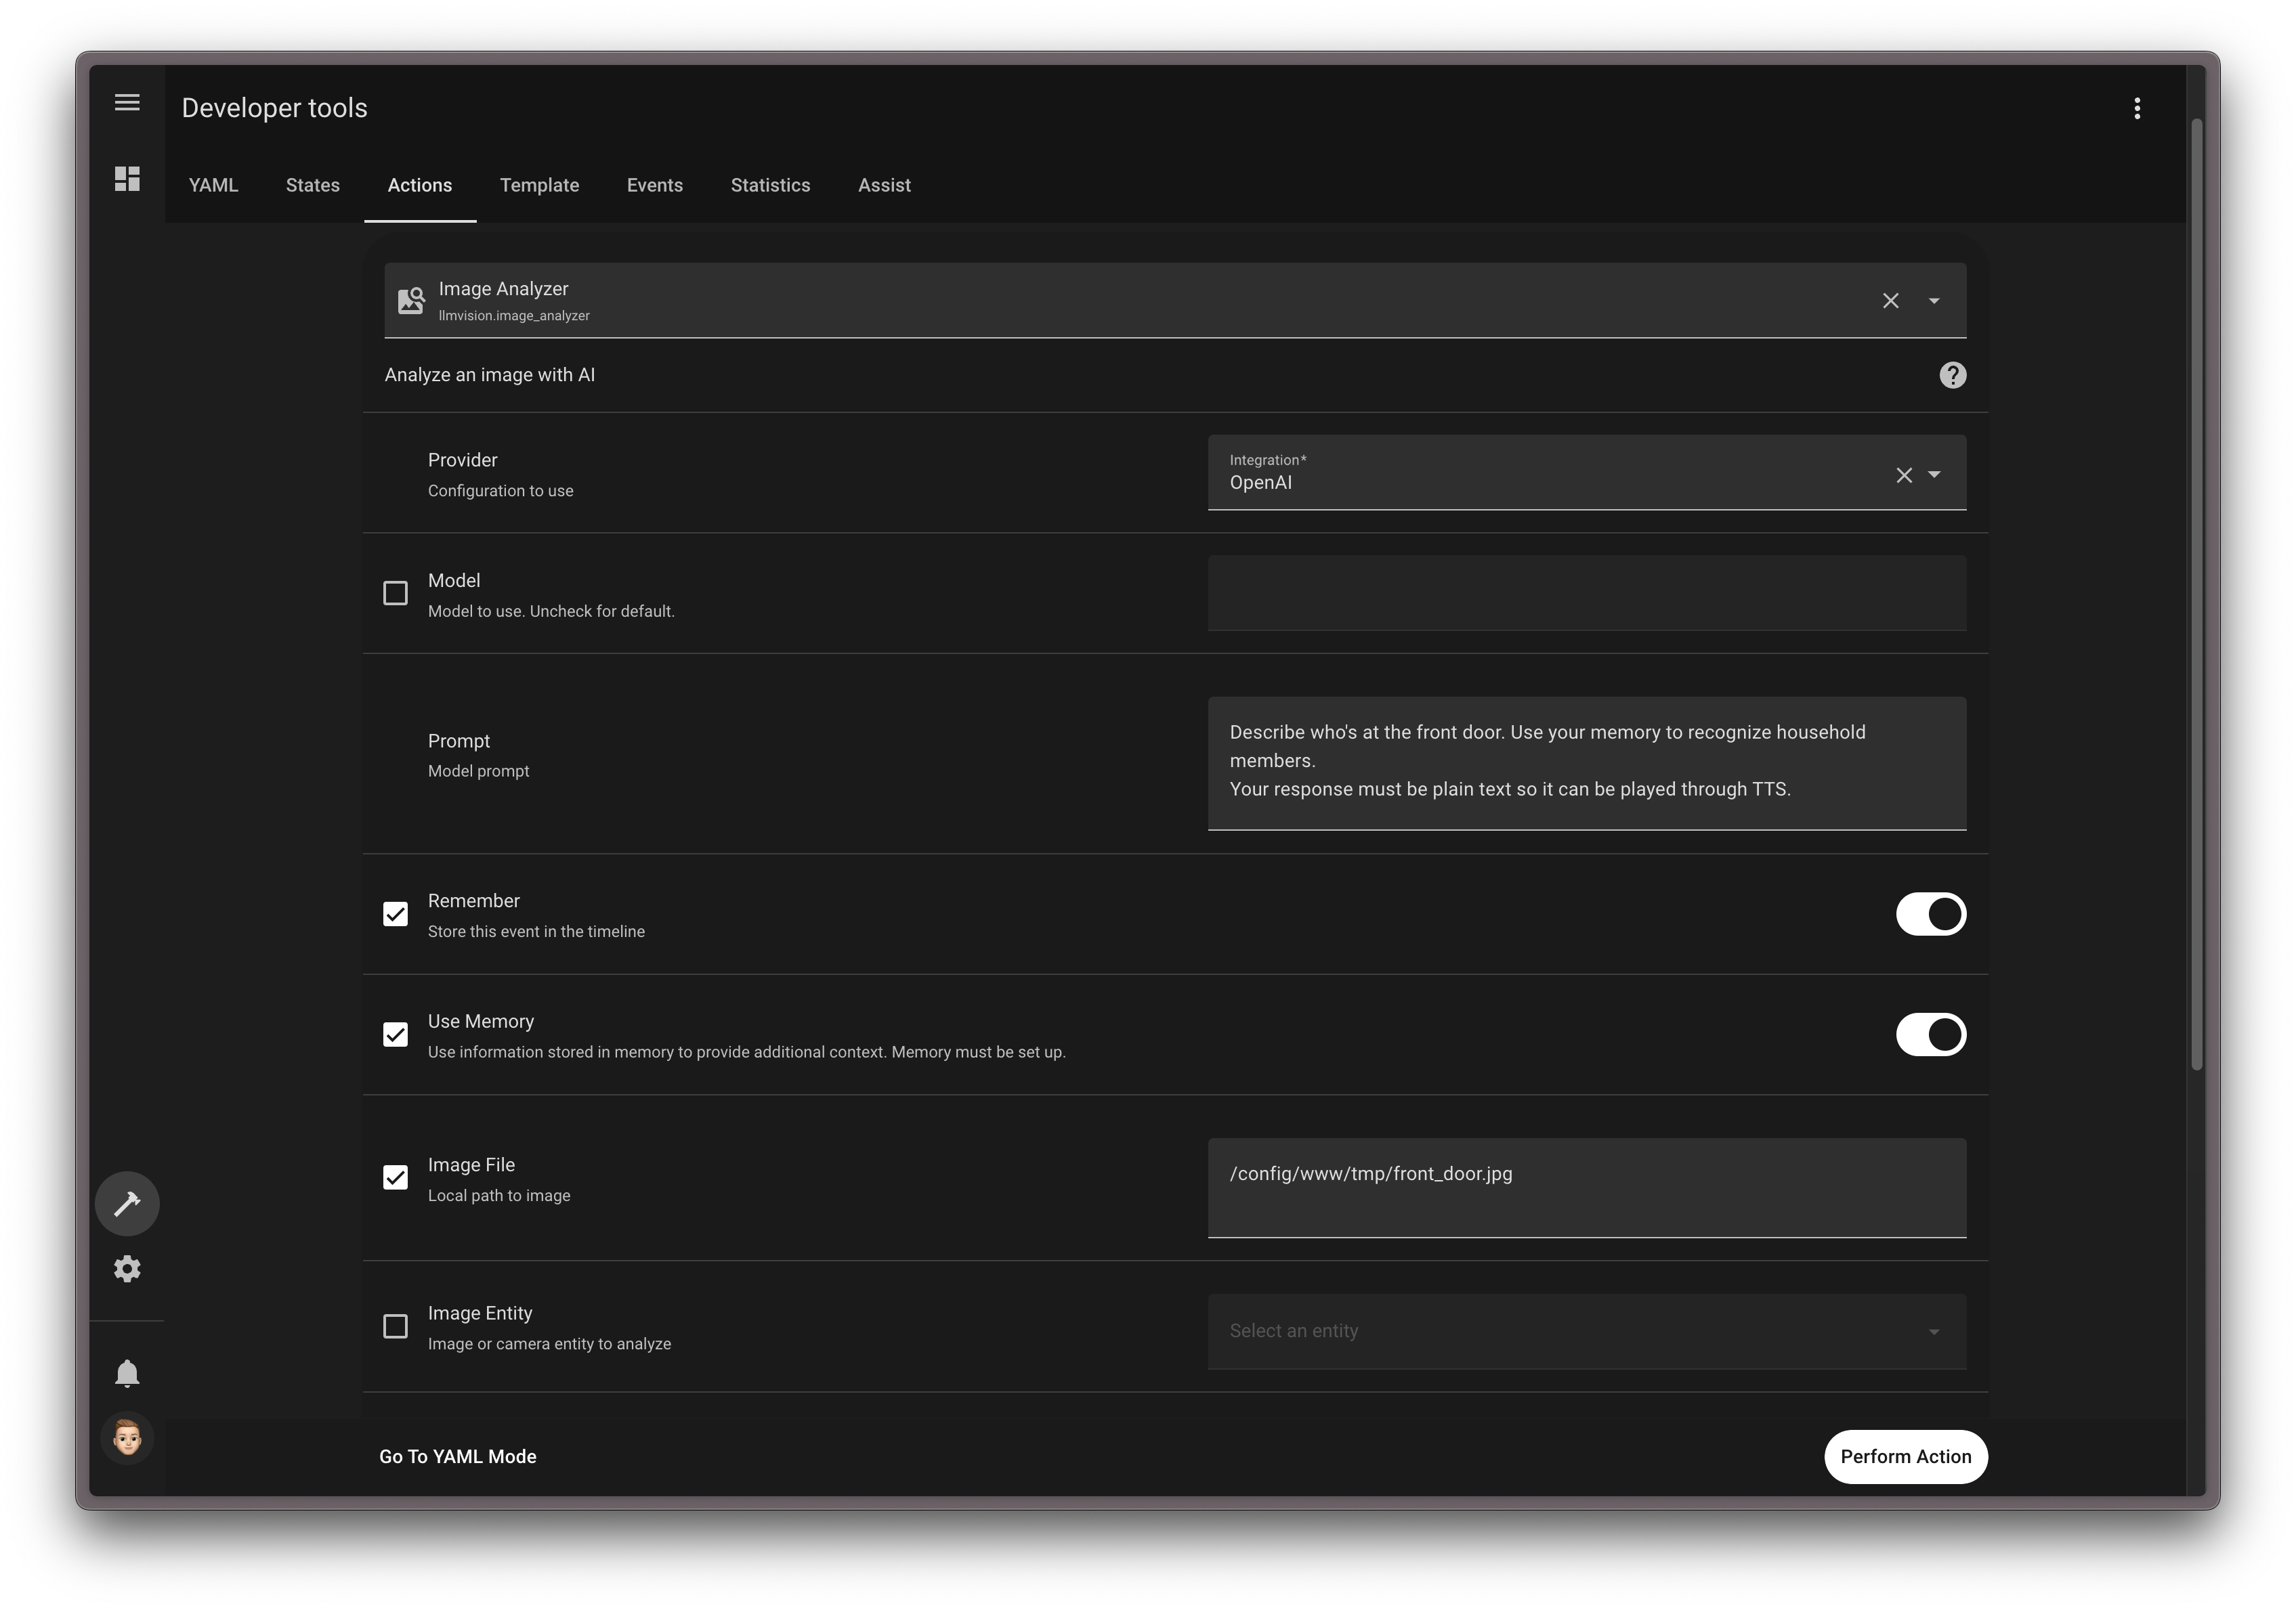Viewport: 2296px width, 1610px height.
Task: Check the Image Entity checkbox
Action: pos(395,1326)
